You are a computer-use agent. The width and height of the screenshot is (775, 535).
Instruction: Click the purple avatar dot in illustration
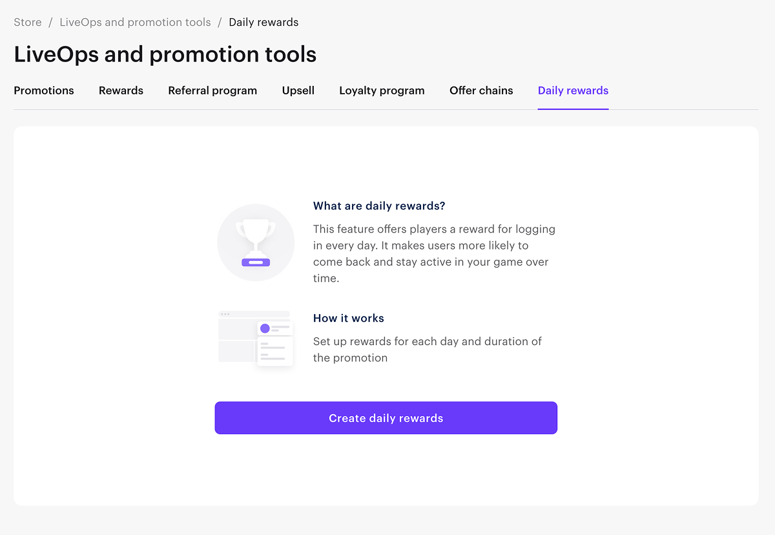265,328
